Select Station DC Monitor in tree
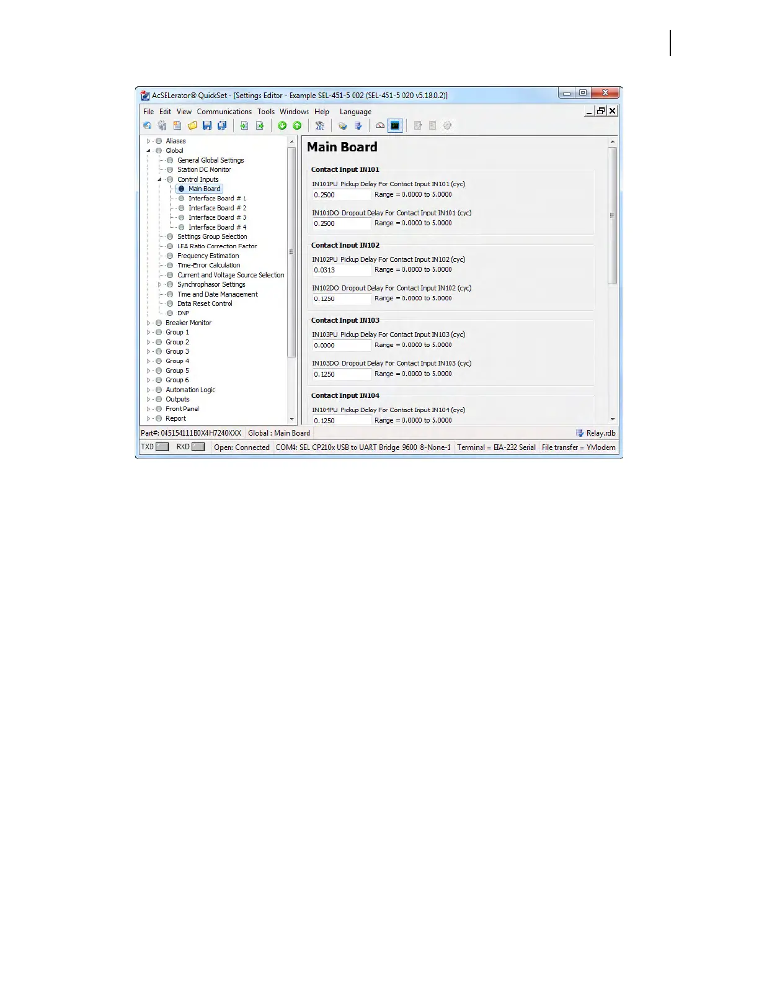This screenshot has width=759, height=983. 204,169
